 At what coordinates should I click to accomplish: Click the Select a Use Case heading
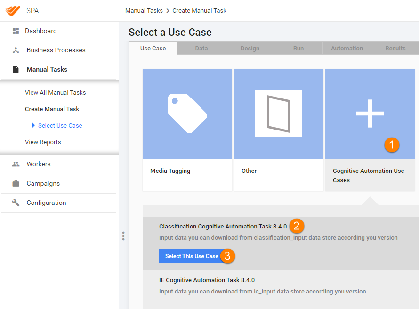coord(170,33)
